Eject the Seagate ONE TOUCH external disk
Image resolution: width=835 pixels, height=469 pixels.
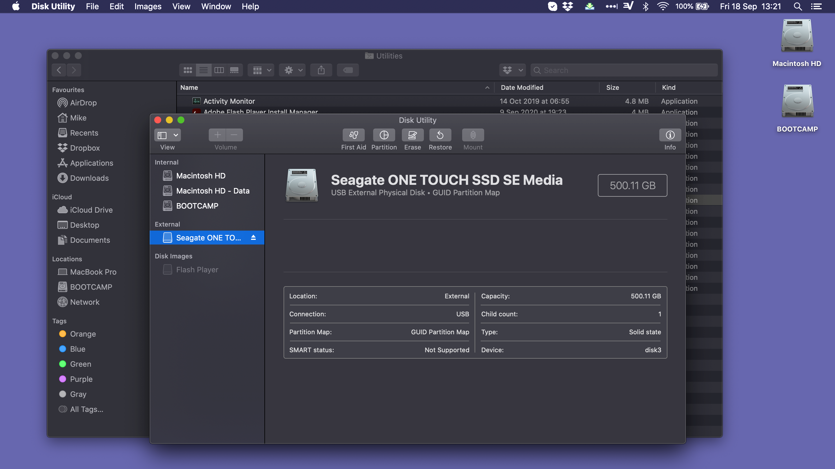point(253,238)
